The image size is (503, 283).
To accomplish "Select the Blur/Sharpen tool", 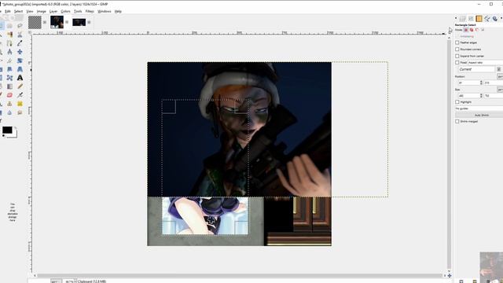I will click(9, 112).
